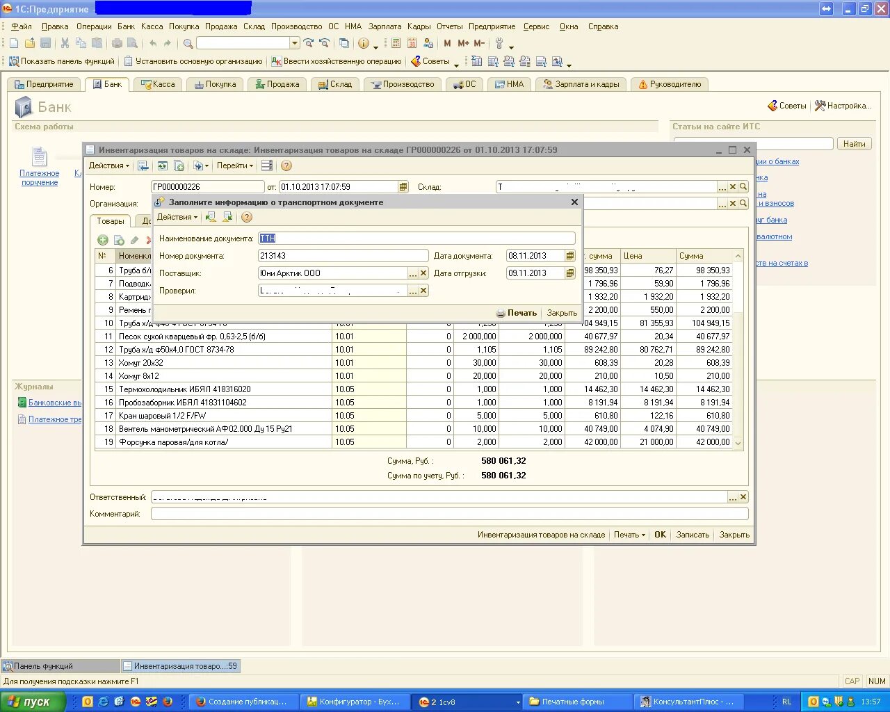Click the Find magnifier icon in toolbar
890x712 pixels.
(188, 43)
